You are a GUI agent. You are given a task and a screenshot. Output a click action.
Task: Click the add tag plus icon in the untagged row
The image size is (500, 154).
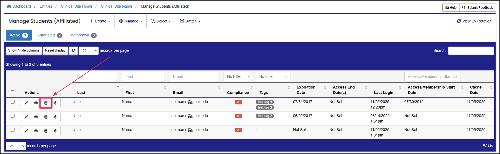coord(257,130)
